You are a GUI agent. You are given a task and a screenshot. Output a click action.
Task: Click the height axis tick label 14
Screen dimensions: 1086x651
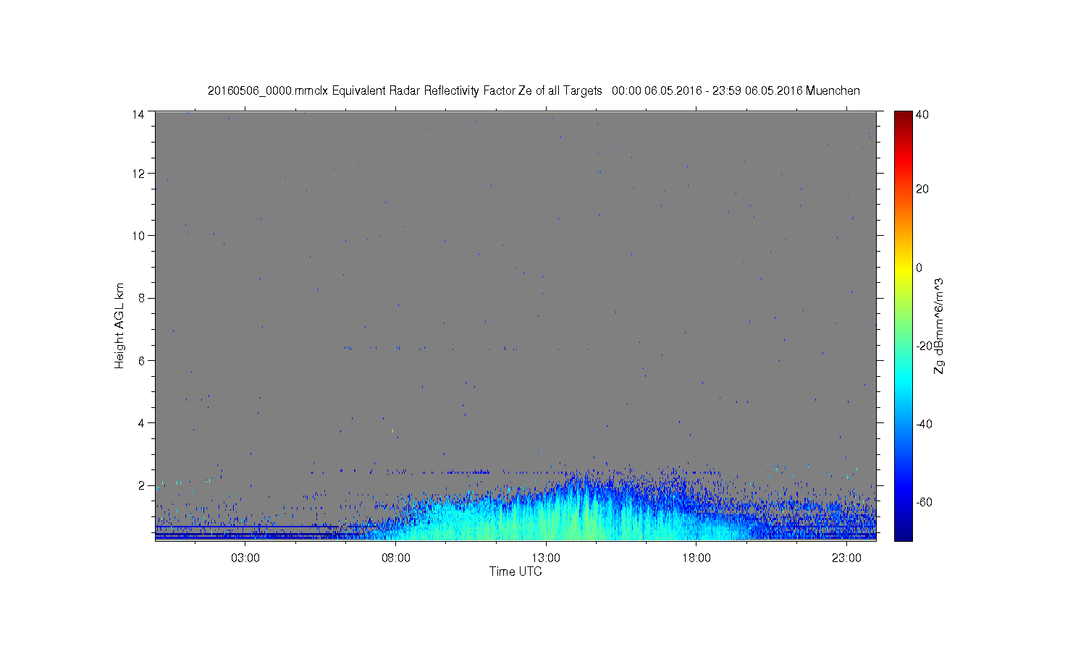(138, 114)
